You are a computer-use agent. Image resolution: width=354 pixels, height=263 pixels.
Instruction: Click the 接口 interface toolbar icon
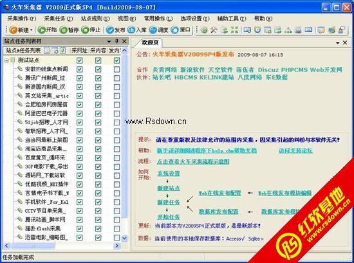click(x=180, y=30)
